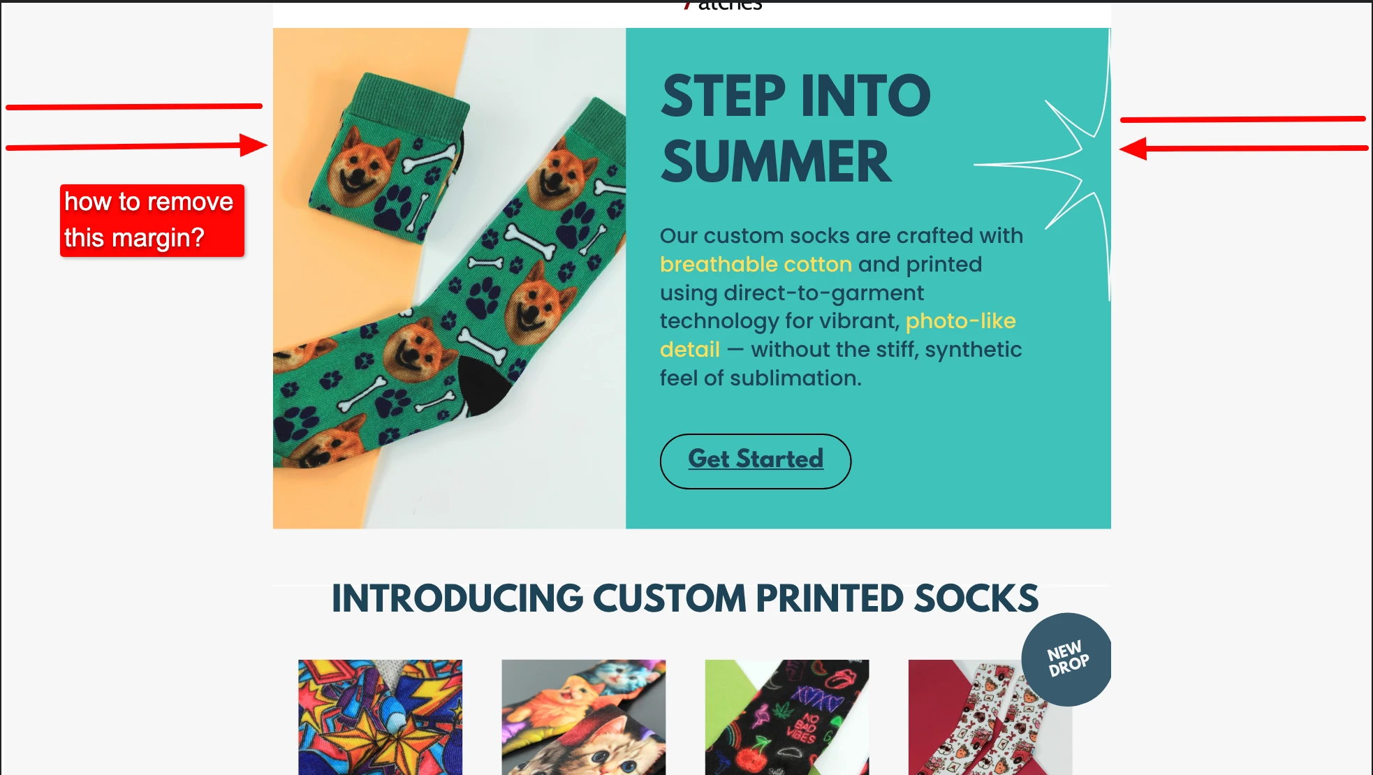Image resolution: width=1373 pixels, height=775 pixels.
Task: Open the Patches logo at page top
Action: [724, 6]
